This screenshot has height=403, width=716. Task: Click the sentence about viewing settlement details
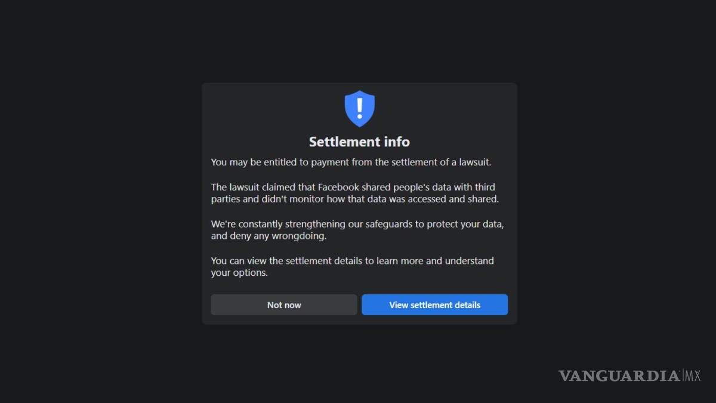click(352, 266)
